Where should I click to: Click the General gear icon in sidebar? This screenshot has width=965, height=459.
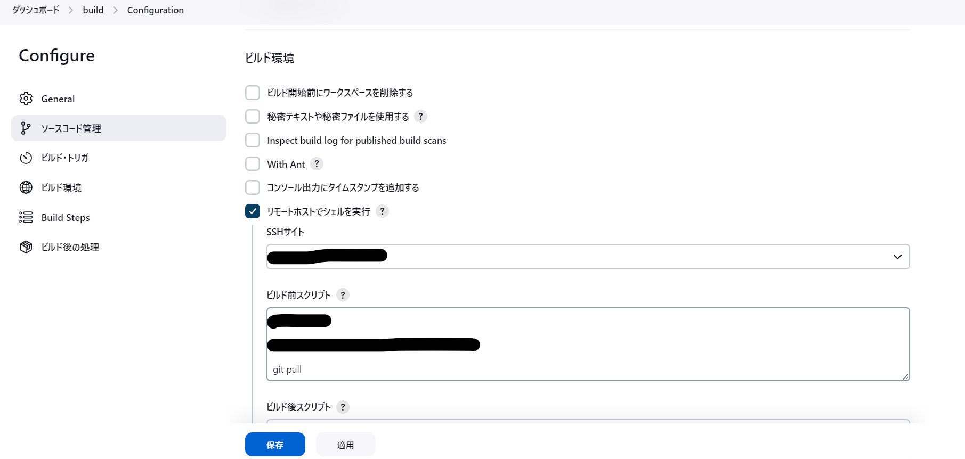pos(26,99)
